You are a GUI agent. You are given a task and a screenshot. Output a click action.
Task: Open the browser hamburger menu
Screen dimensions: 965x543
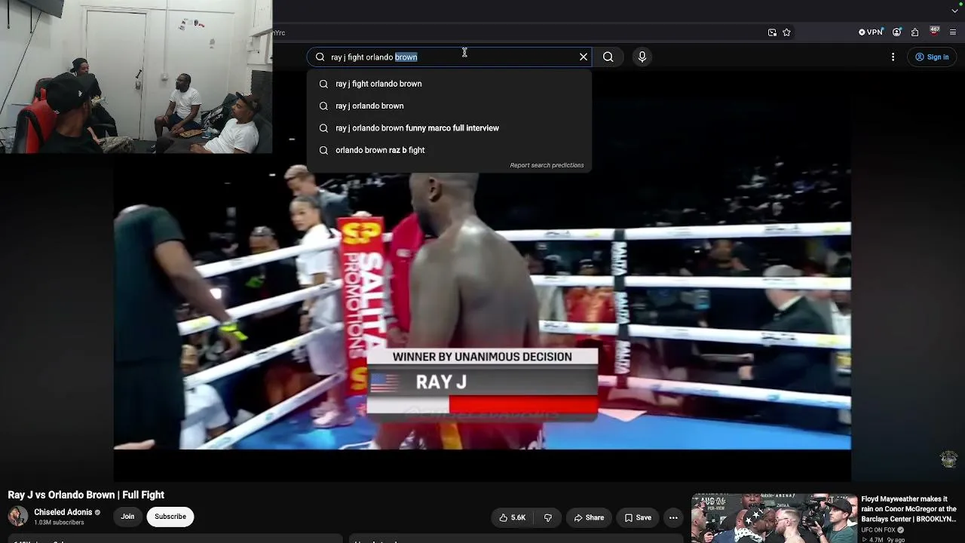(953, 32)
